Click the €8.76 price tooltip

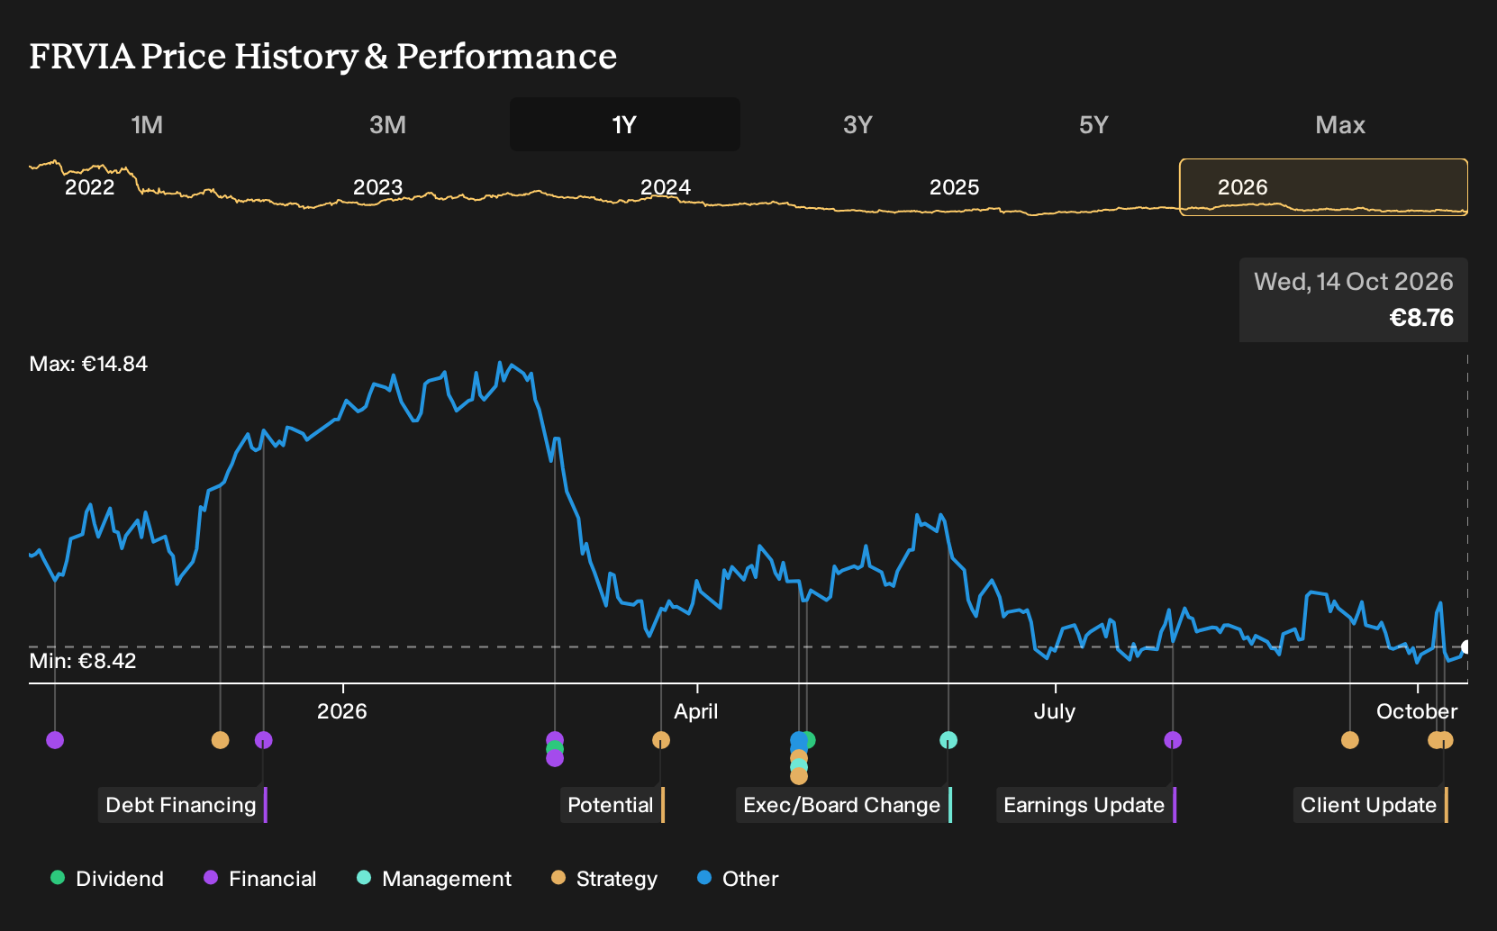[1354, 300]
